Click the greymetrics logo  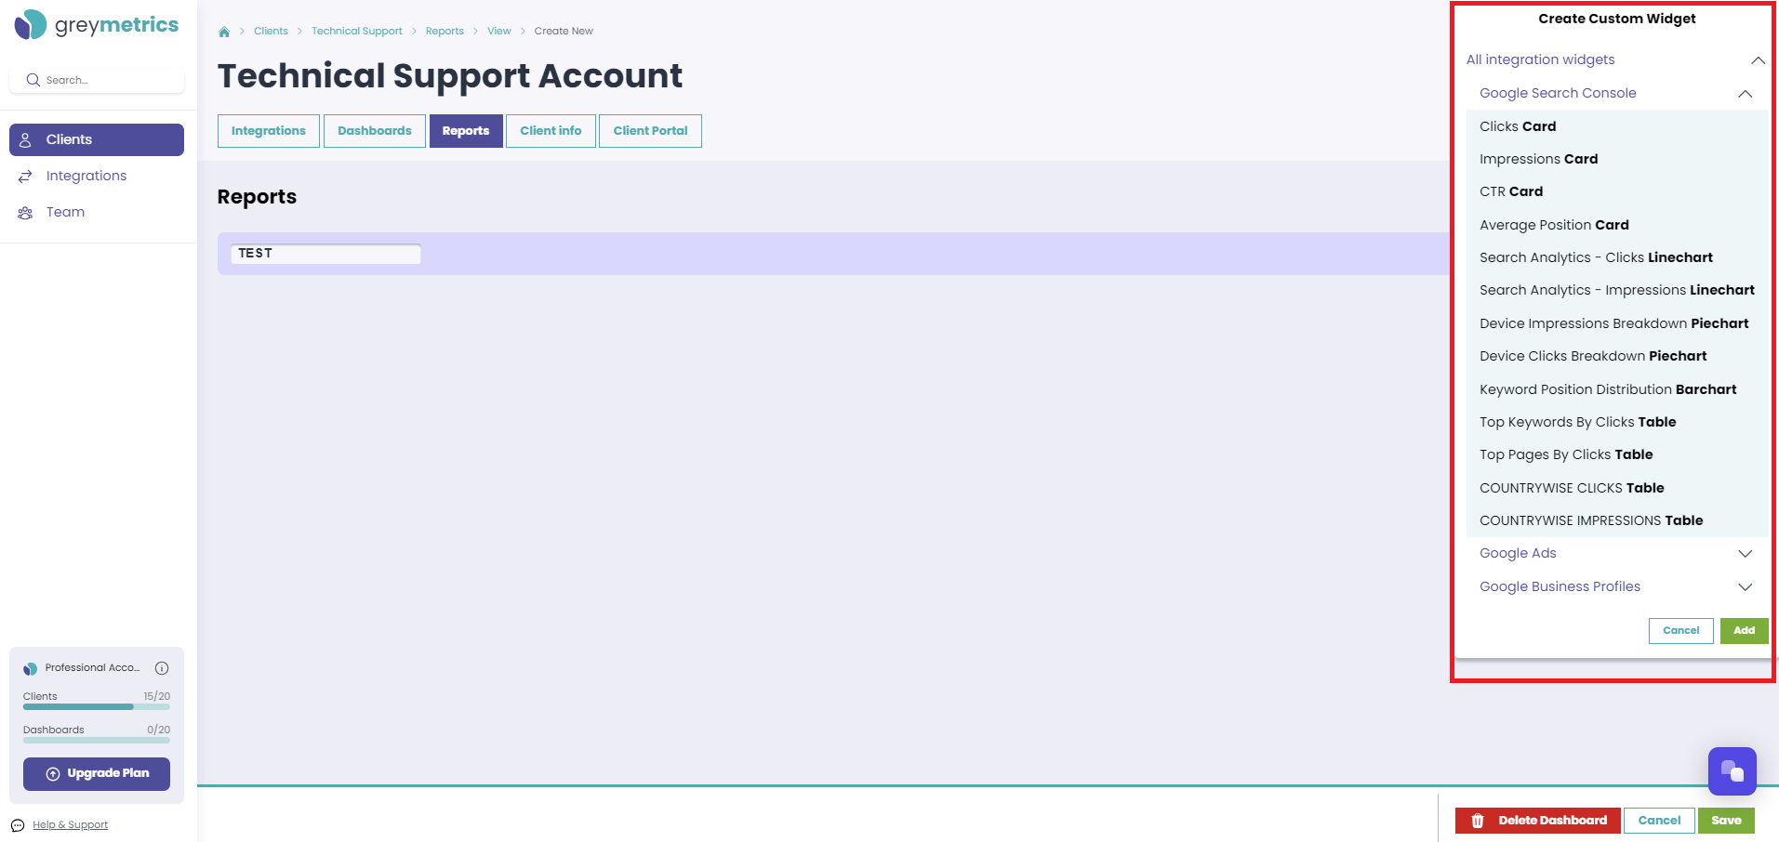click(x=97, y=25)
